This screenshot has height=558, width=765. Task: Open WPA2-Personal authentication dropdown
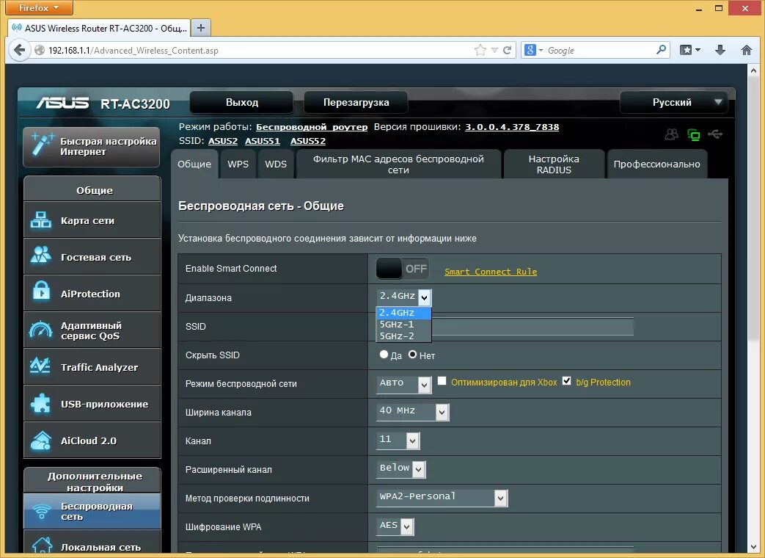[x=442, y=498]
